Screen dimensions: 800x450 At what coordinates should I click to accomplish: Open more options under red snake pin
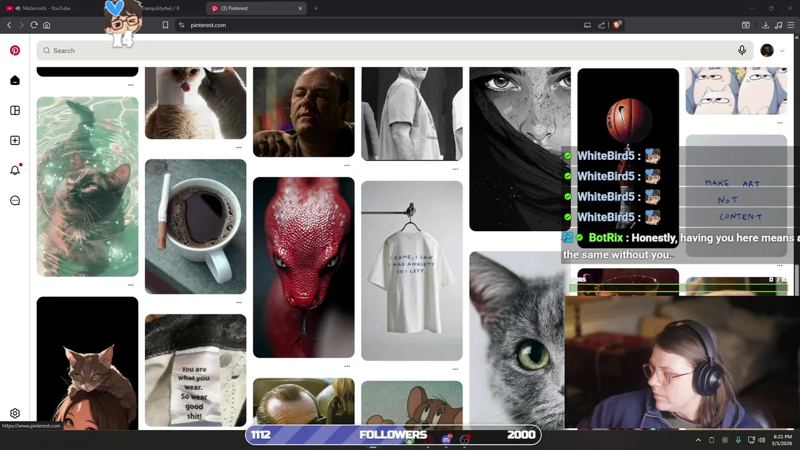click(347, 366)
